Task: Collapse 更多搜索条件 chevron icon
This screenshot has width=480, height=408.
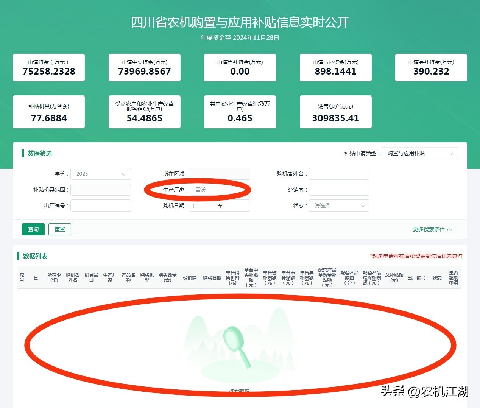Action: 449,229
